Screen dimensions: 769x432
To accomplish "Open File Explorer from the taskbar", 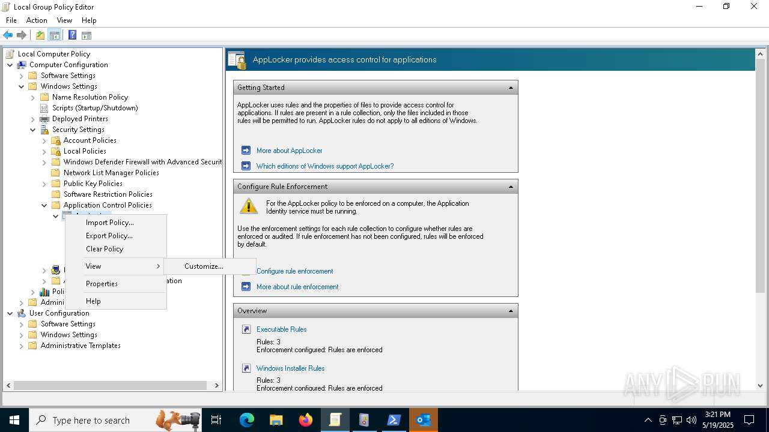I will (276, 420).
